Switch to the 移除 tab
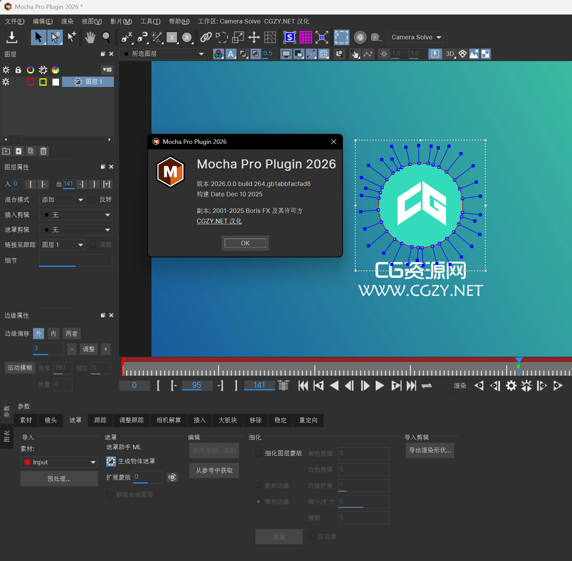Screen dimensions: 572x561 click(x=256, y=420)
